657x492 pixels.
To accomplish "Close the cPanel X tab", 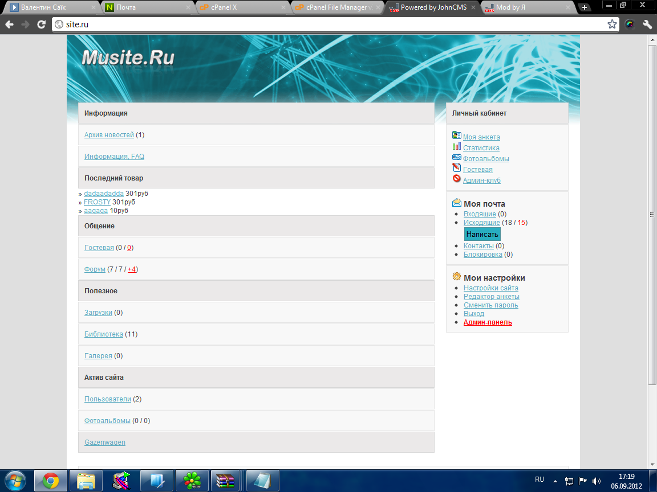I will click(x=283, y=7).
